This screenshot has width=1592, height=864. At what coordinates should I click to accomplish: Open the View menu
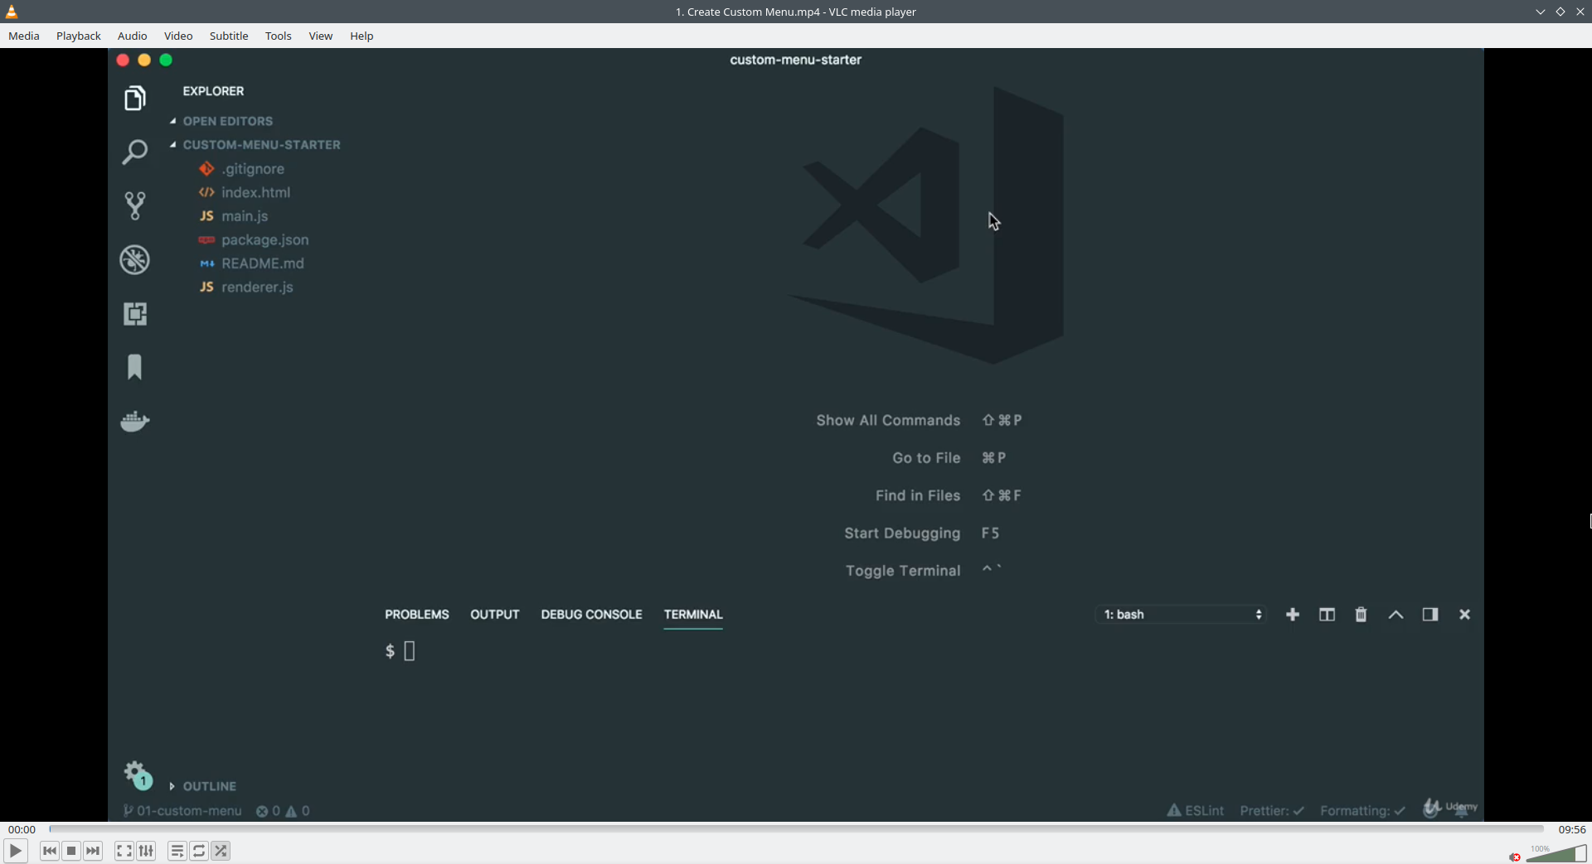pyautogui.click(x=321, y=36)
